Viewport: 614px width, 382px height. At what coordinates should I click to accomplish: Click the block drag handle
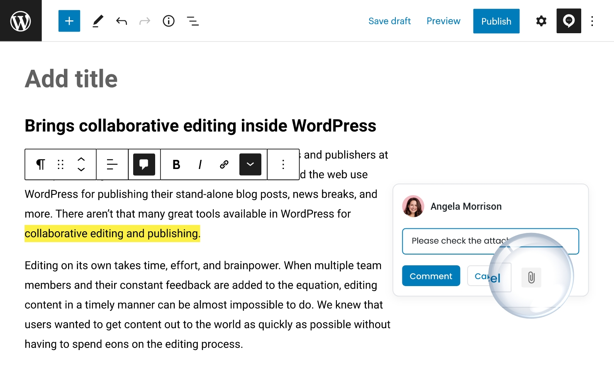coord(61,164)
